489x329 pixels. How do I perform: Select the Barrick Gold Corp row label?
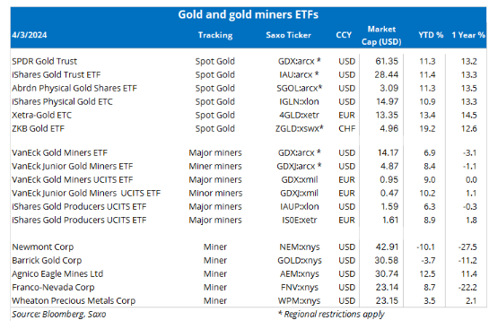[47, 260]
